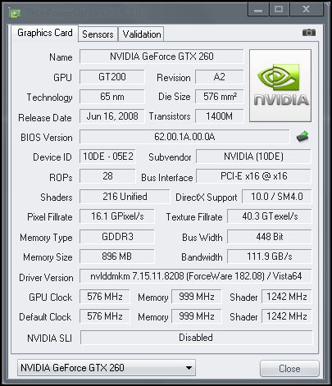332x386 pixels.
Task: Click the GPU Clock row Memory 999 MHz field
Action: tap(197, 297)
